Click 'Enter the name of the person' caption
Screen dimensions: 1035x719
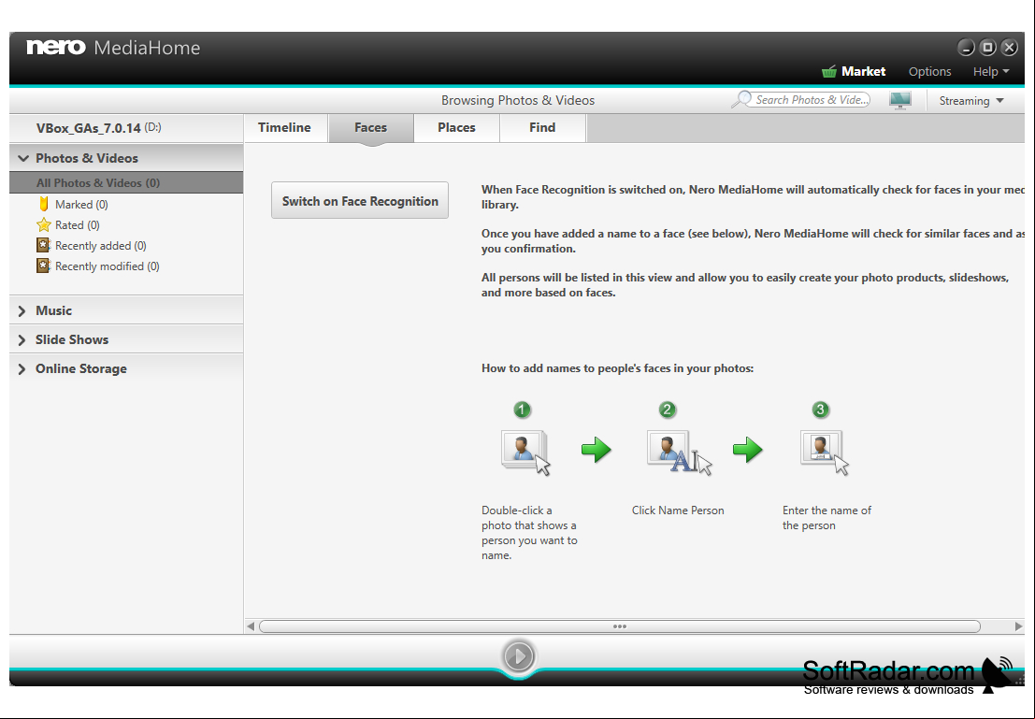(827, 518)
